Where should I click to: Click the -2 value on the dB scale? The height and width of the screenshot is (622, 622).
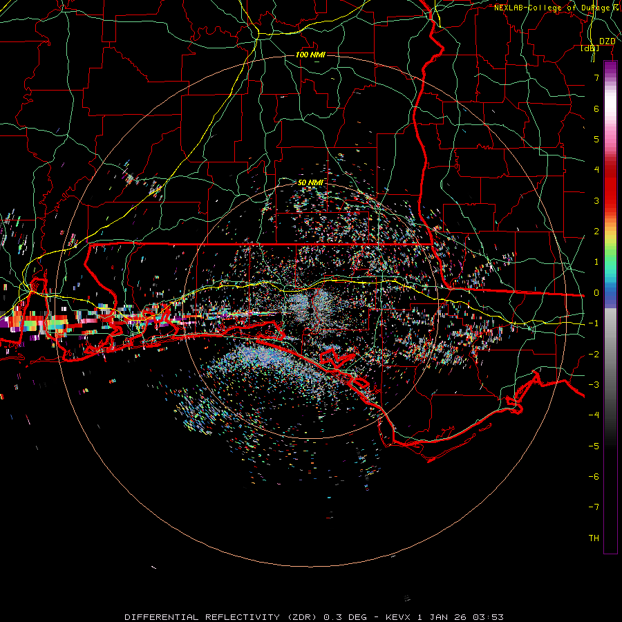pyautogui.click(x=594, y=355)
